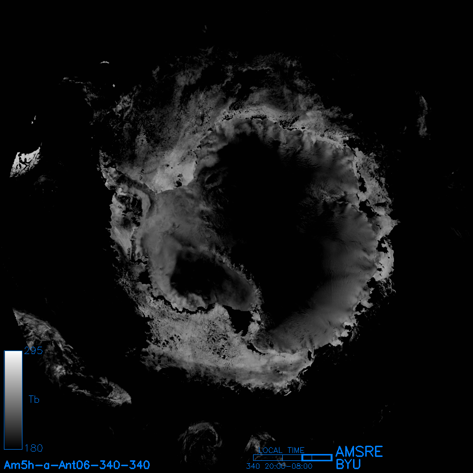
Task: Click the Tb unit label
Action: click(34, 400)
